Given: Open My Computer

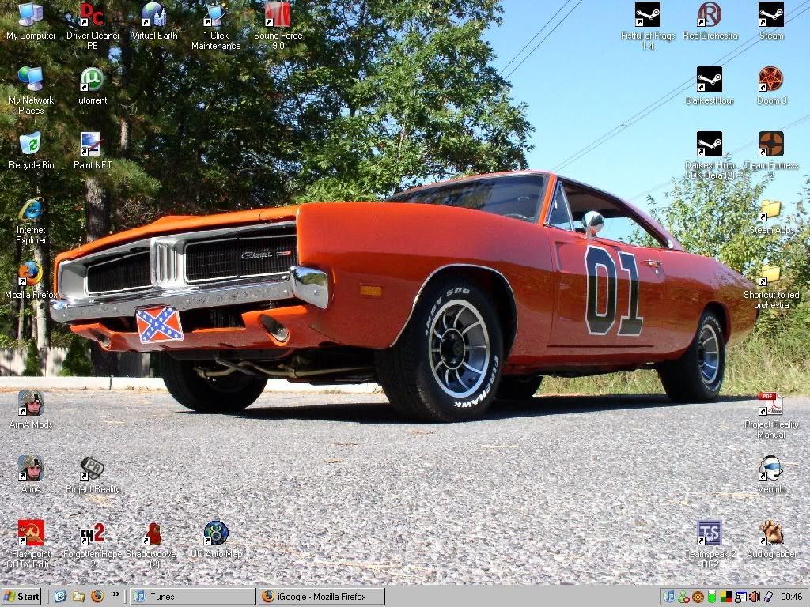Looking at the screenshot, I should pyautogui.click(x=30, y=16).
